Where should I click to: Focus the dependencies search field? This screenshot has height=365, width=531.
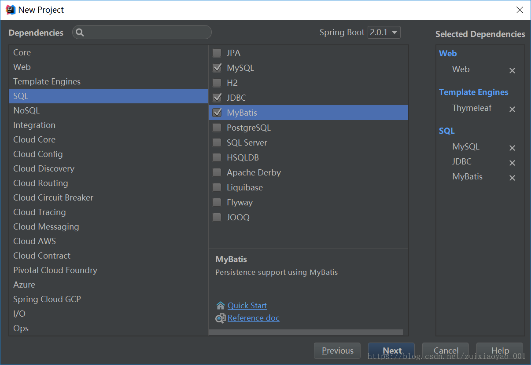pos(142,32)
